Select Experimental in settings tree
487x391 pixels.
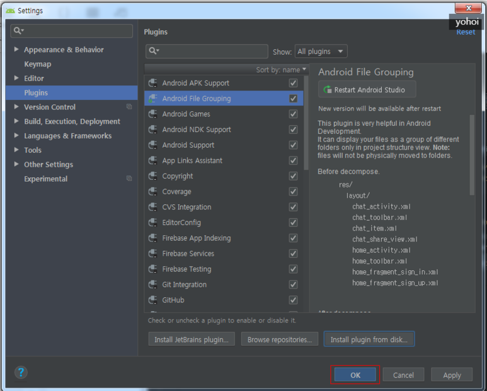point(45,179)
